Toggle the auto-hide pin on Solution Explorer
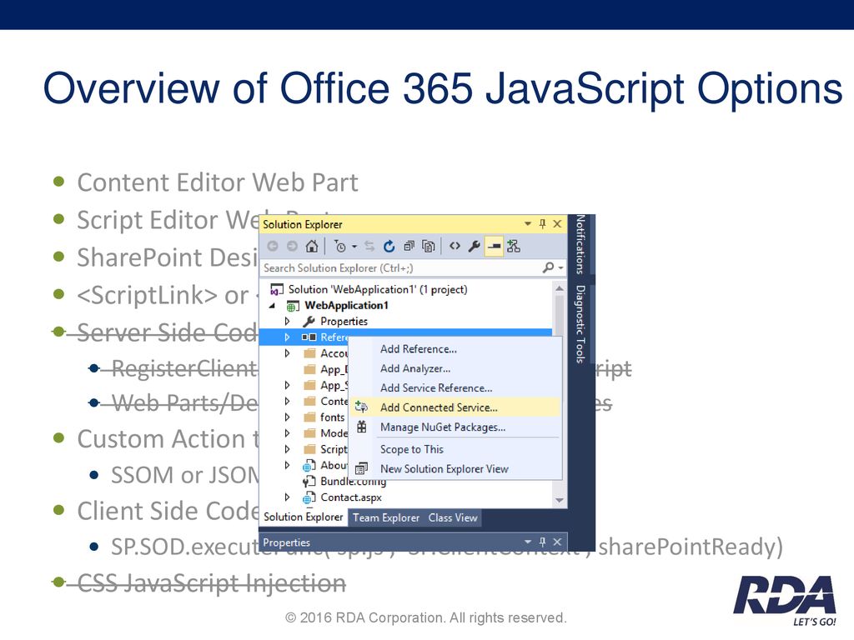Screen dimensions: 854x640 pyautogui.click(x=542, y=223)
